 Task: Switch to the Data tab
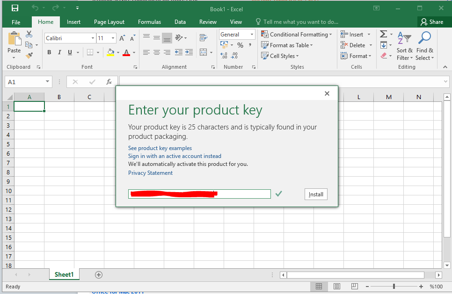tap(180, 22)
